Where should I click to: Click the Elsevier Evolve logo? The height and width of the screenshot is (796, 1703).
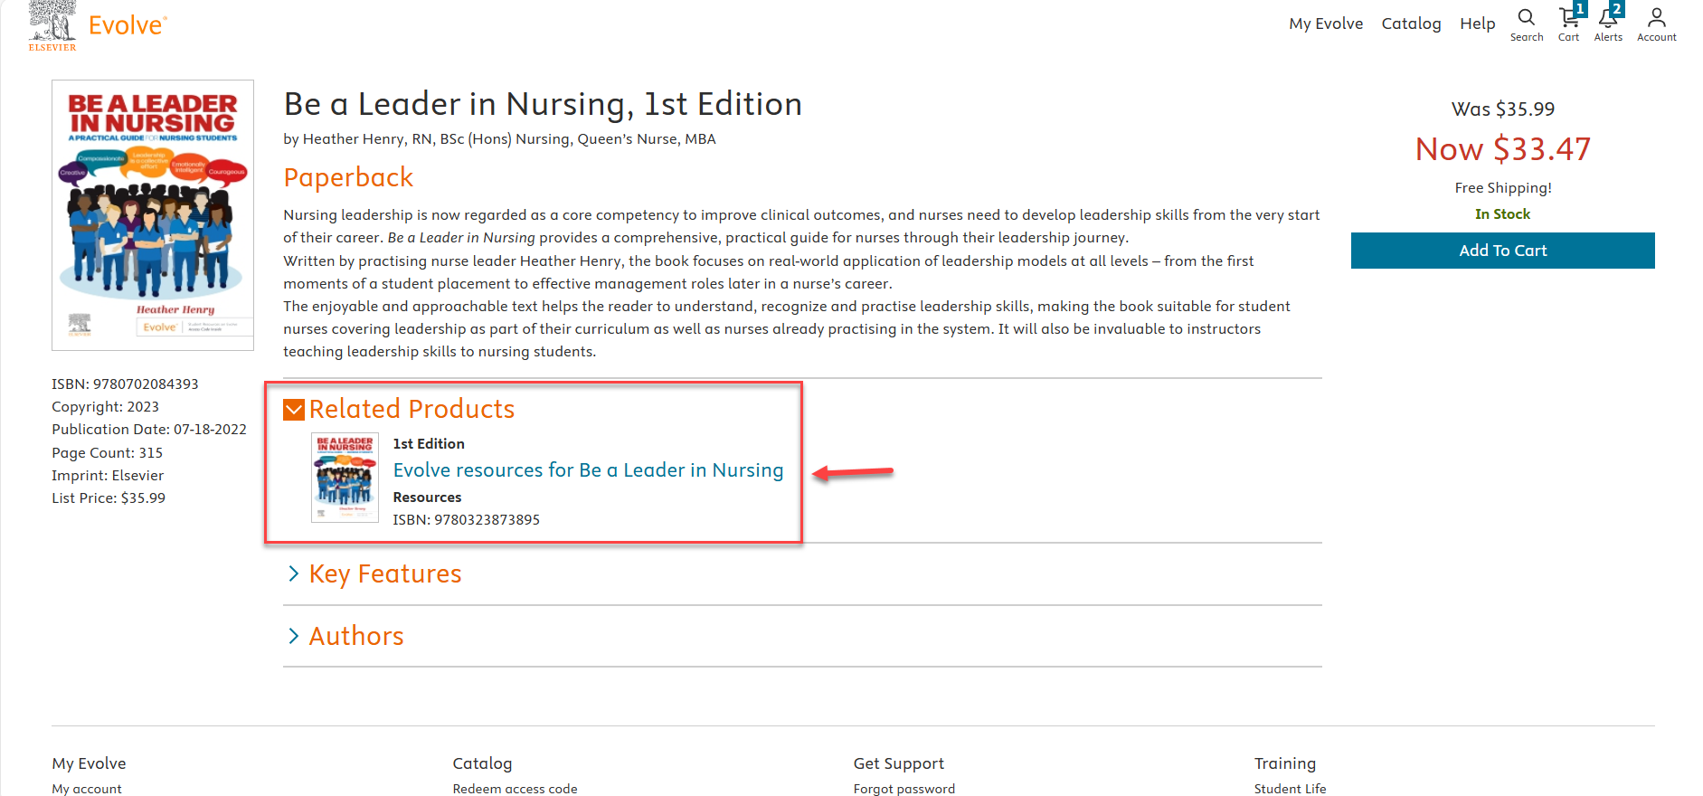tap(98, 25)
